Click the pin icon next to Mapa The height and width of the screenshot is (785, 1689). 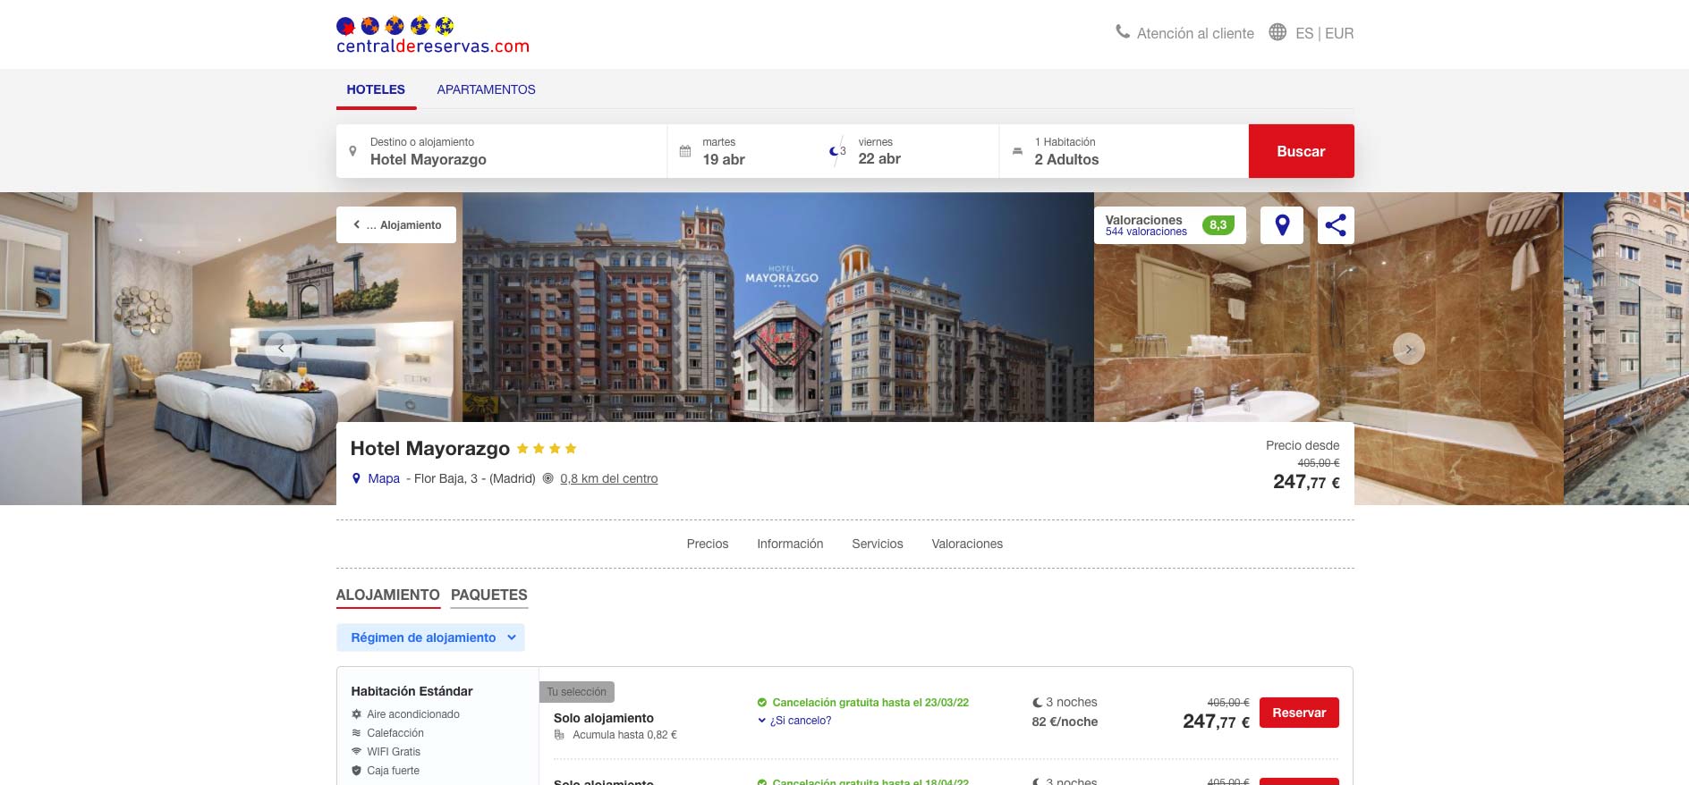click(x=356, y=478)
